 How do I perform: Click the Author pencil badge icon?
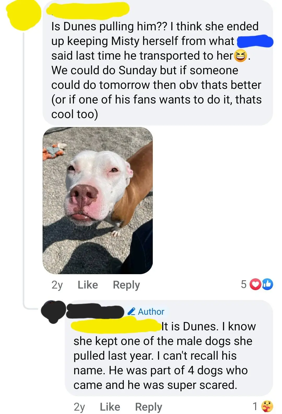coord(131,312)
